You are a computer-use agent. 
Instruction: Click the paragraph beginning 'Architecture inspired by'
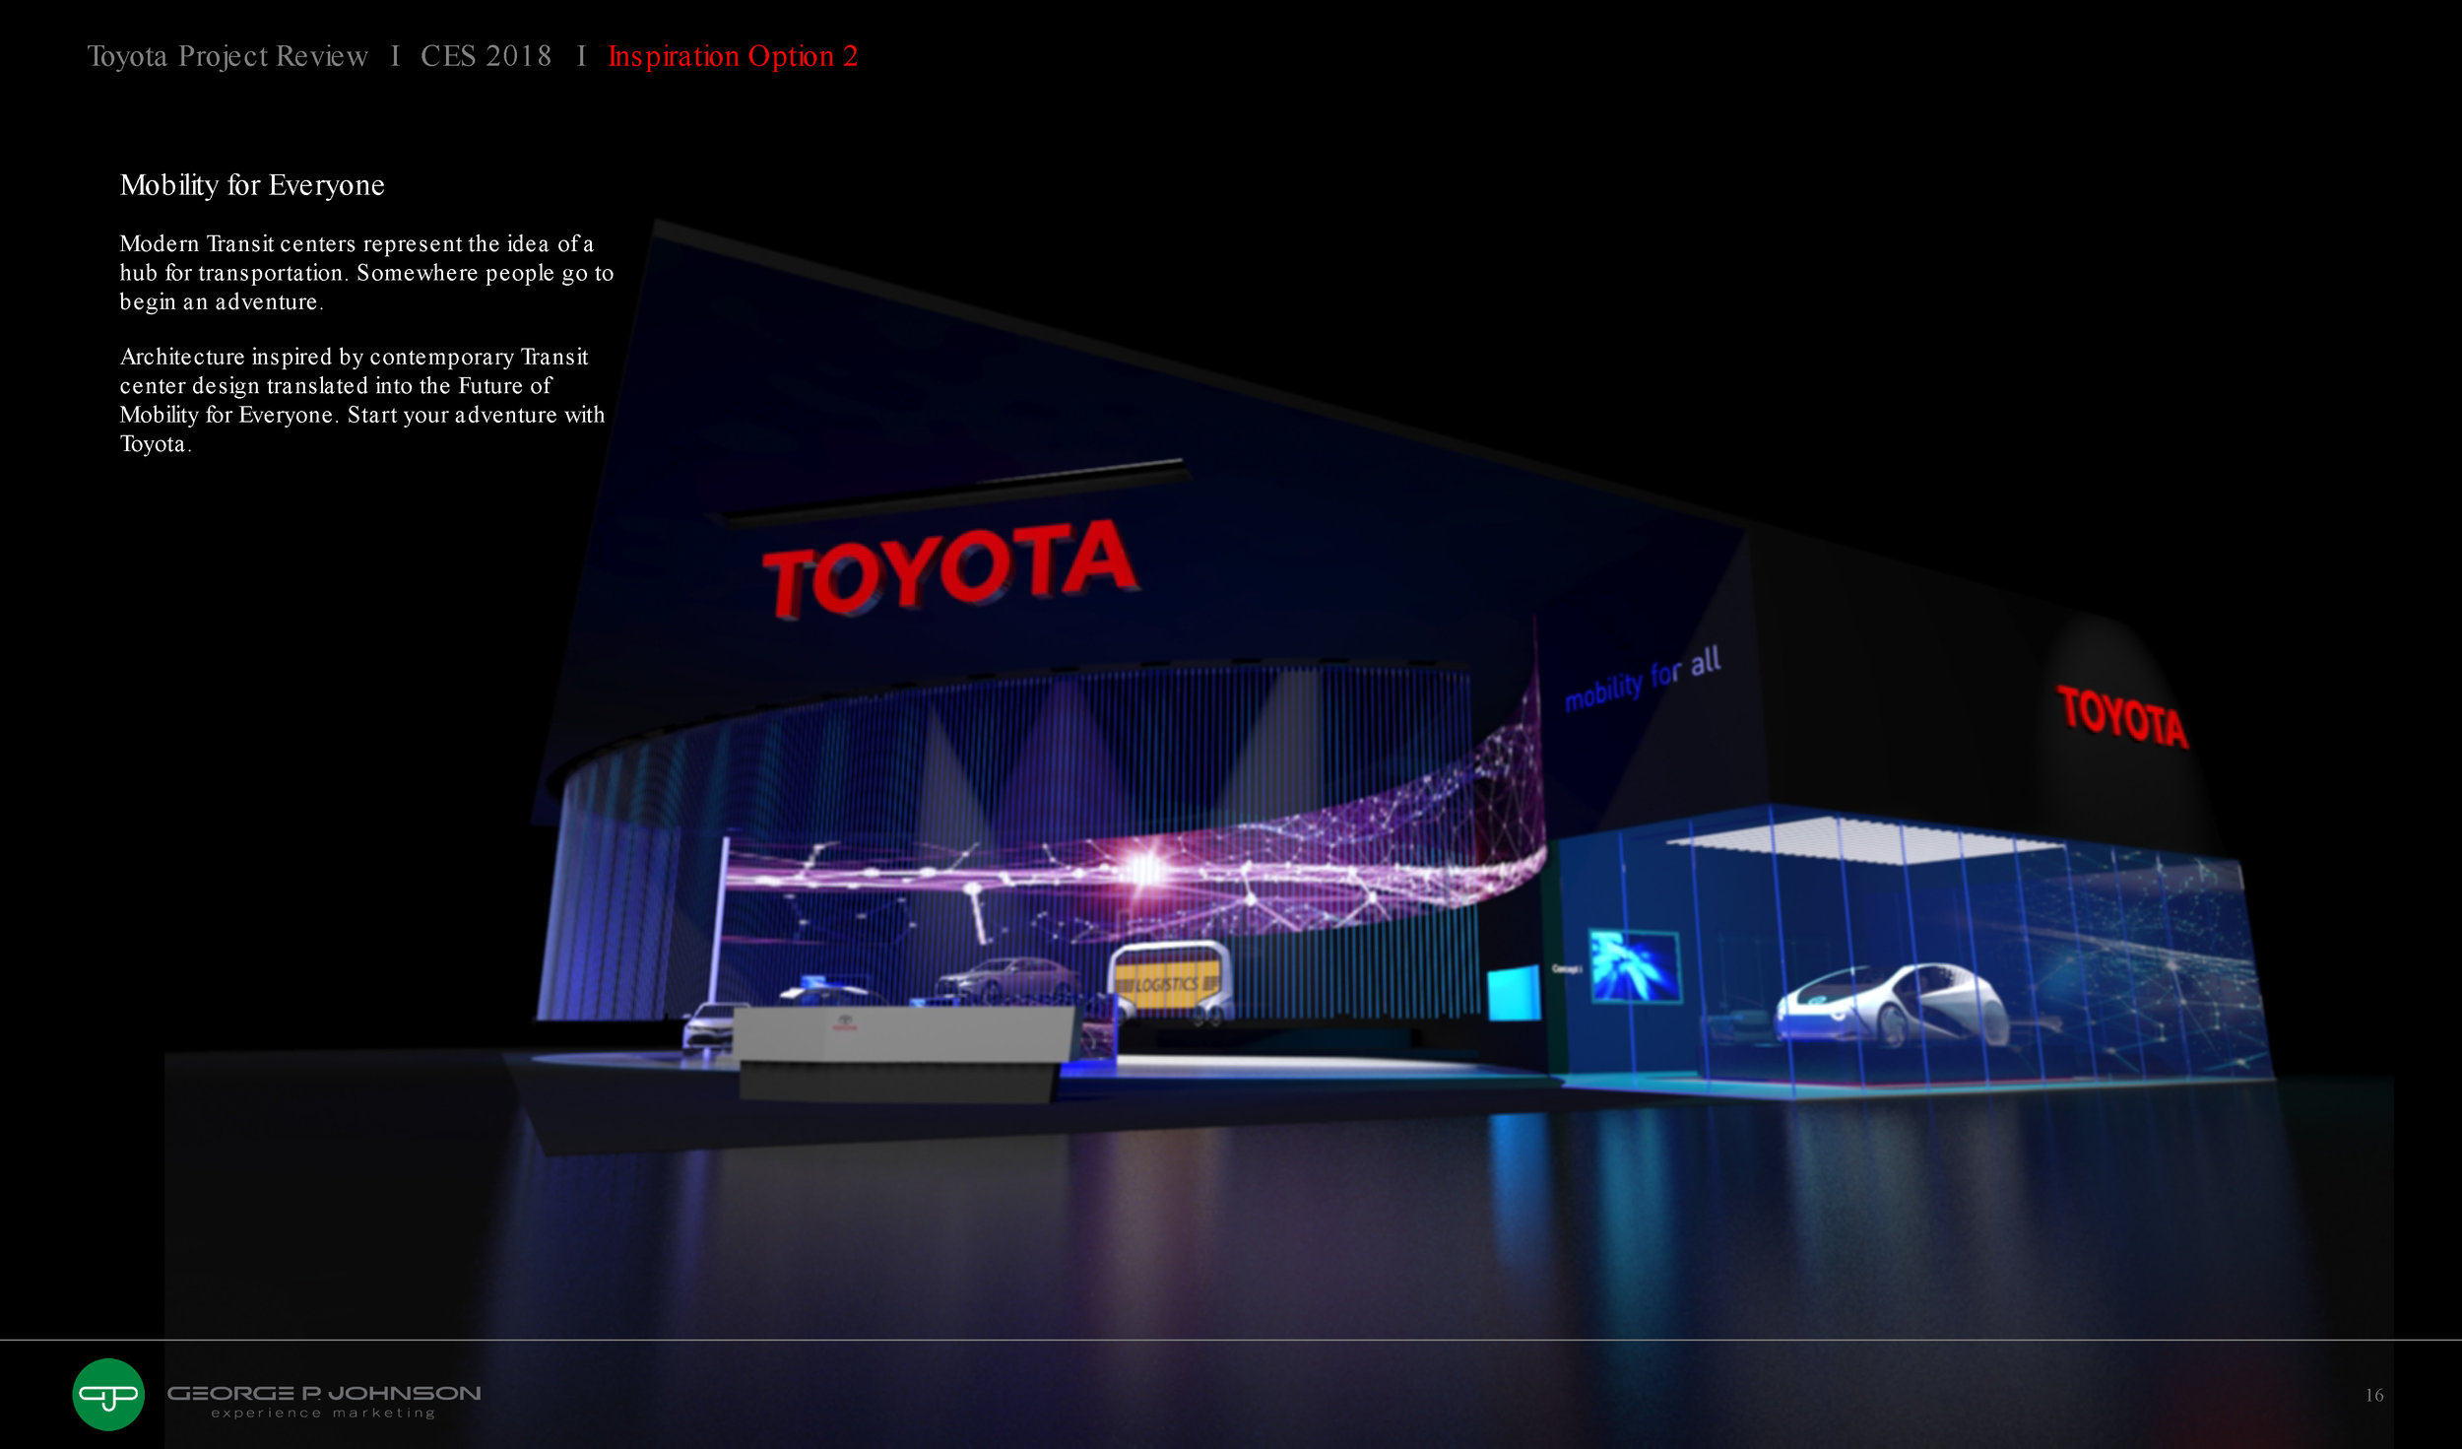(362, 400)
